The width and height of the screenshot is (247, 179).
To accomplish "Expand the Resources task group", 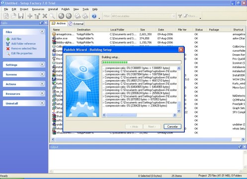I will click(x=42, y=93).
